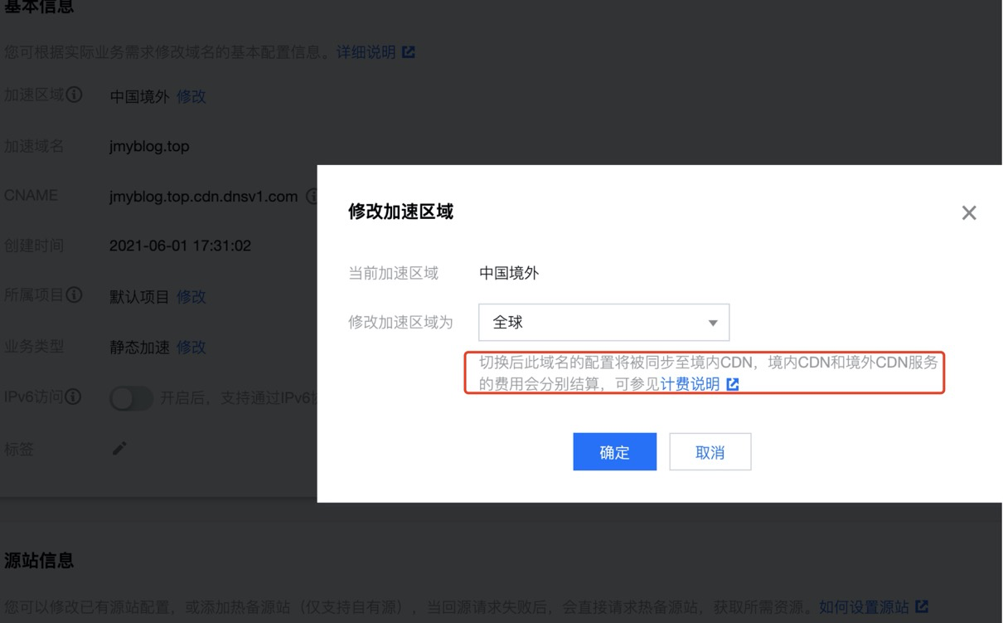The image size is (1003, 623).
Task: Click the 源站信息 section heading
Action: coord(39,561)
